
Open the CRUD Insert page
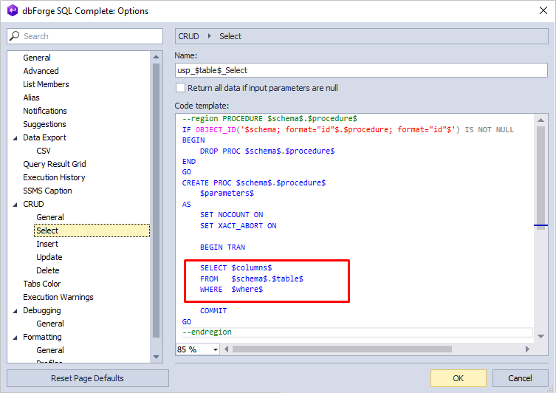coord(47,244)
